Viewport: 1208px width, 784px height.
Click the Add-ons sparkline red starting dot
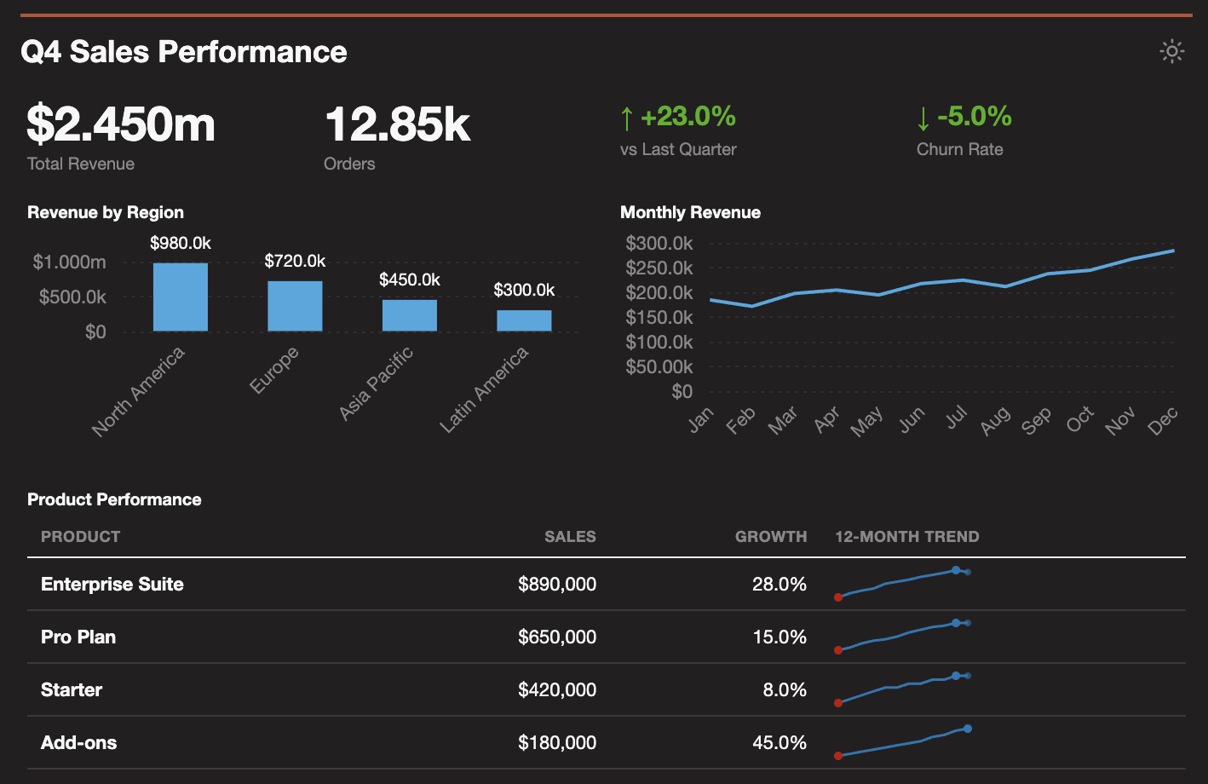(839, 755)
